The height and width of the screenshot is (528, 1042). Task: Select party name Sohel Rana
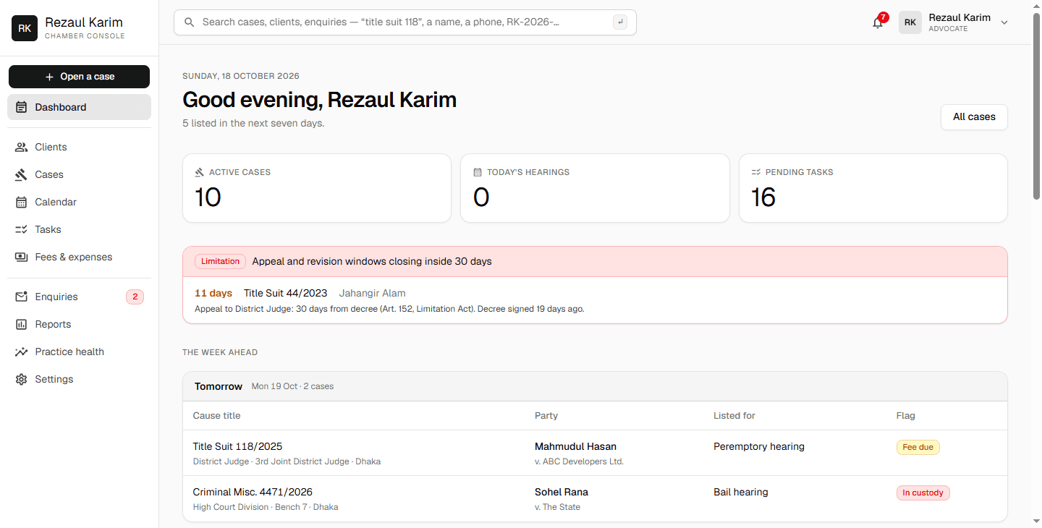click(562, 492)
